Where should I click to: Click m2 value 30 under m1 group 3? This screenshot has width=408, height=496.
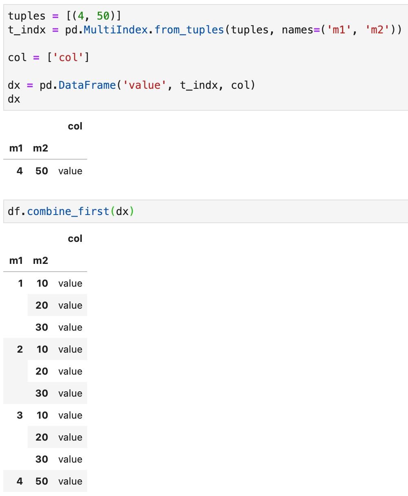coord(42,459)
